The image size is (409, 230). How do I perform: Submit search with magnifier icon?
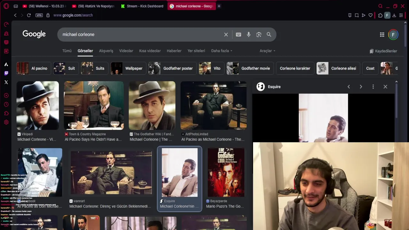269,34
